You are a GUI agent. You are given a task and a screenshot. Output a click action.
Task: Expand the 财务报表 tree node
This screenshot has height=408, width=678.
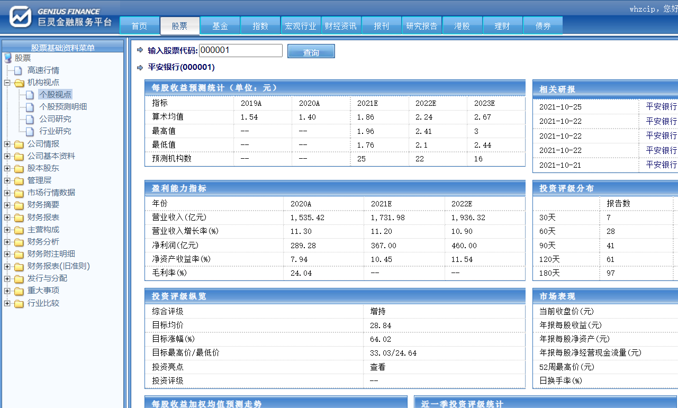[x=7, y=217]
